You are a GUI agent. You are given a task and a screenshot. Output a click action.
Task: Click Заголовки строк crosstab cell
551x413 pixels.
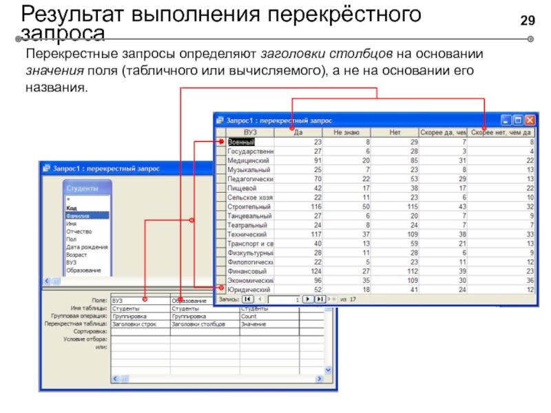coord(141,324)
